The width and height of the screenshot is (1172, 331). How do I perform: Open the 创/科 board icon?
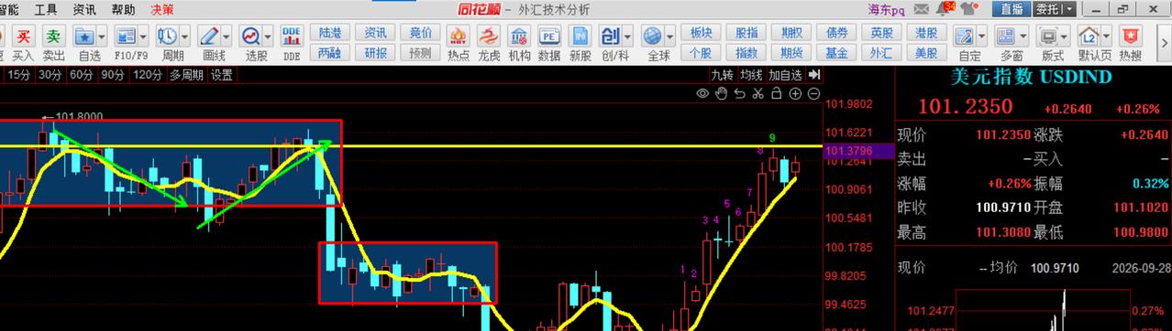click(x=610, y=37)
